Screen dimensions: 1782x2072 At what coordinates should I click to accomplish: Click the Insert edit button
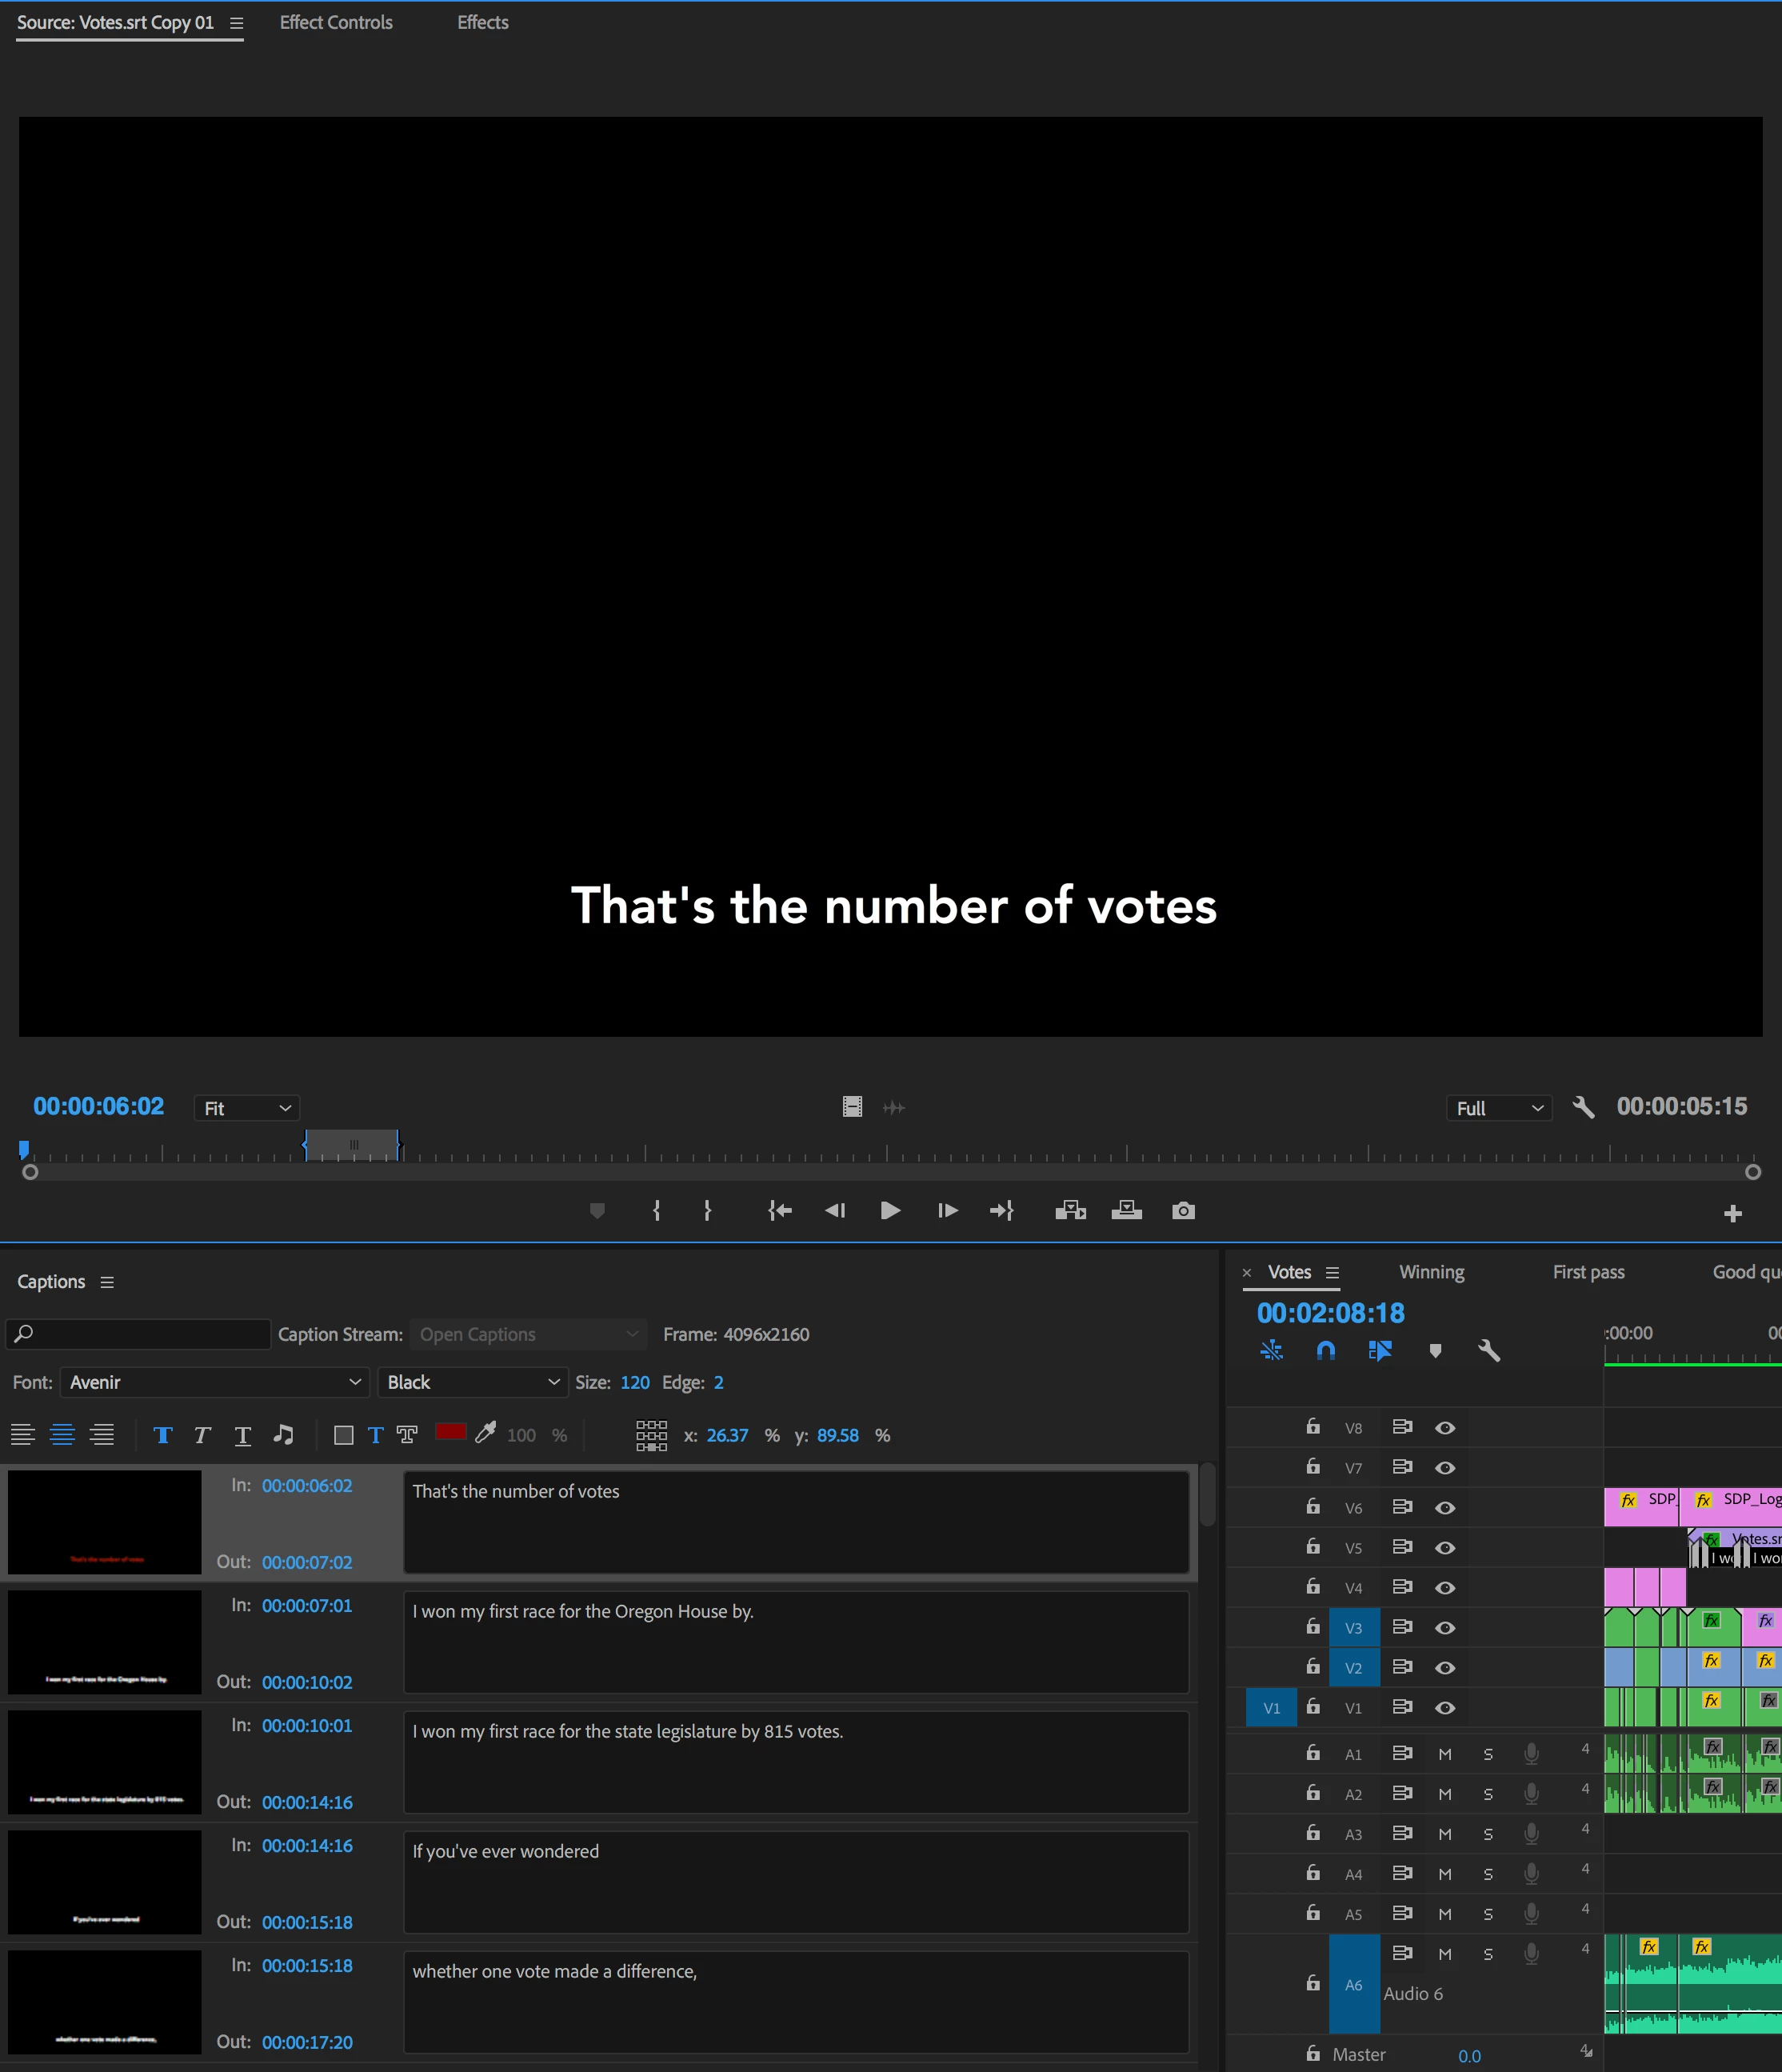click(x=1070, y=1211)
